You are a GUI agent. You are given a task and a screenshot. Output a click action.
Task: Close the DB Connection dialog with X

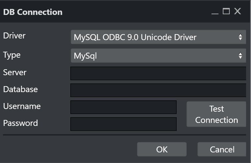237,12
